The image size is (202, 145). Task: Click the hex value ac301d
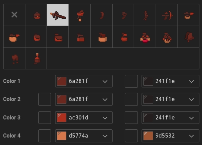78,117
